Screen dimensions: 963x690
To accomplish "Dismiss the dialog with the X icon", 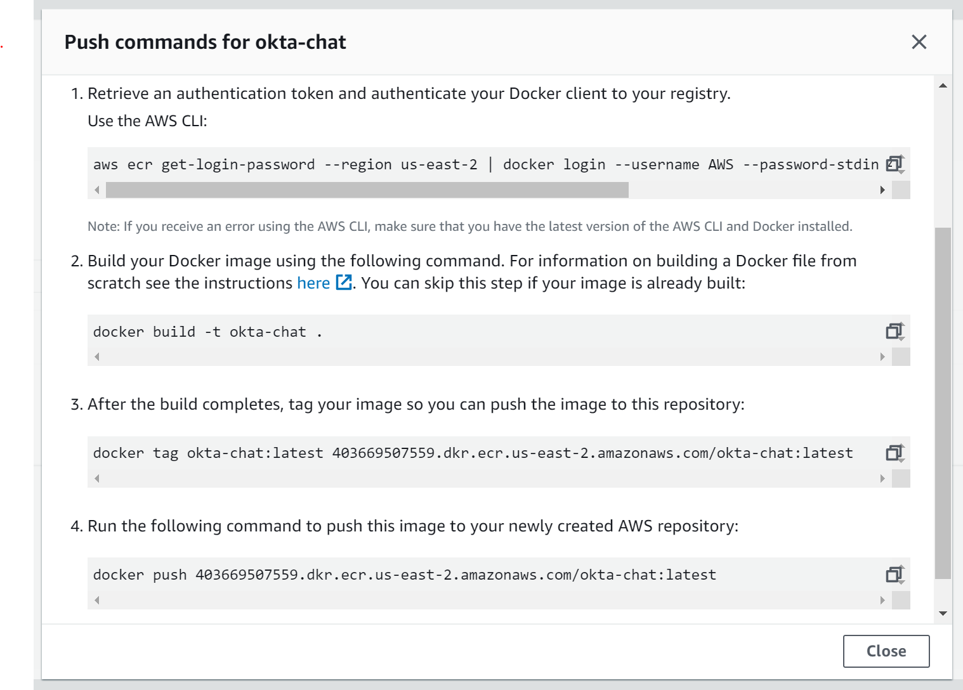I will coord(919,42).
